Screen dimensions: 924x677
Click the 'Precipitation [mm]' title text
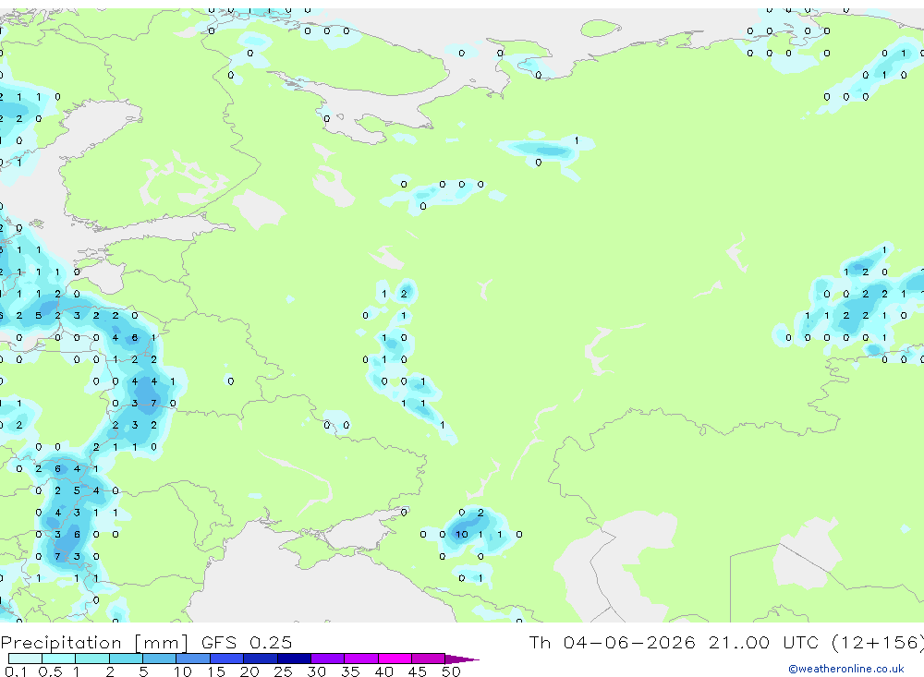coord(94,643)
